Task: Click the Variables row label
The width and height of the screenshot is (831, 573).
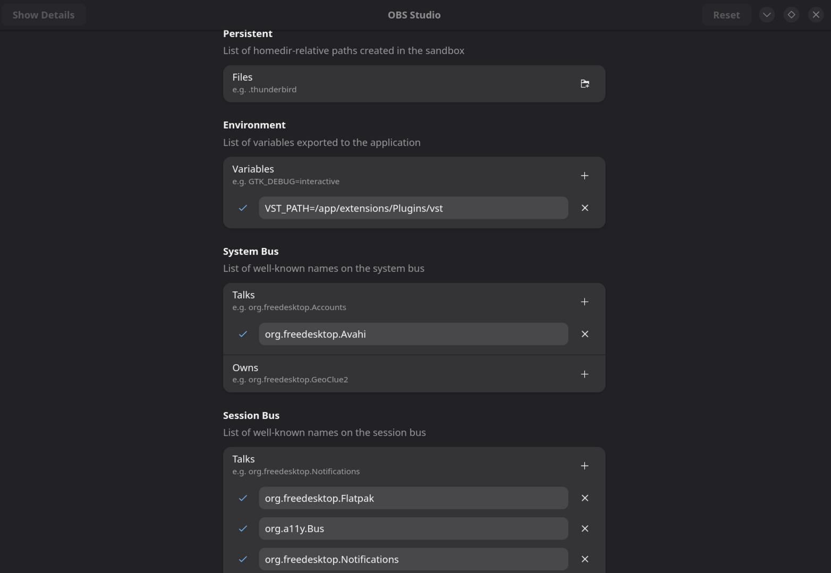Action: [x=253, y=169]
